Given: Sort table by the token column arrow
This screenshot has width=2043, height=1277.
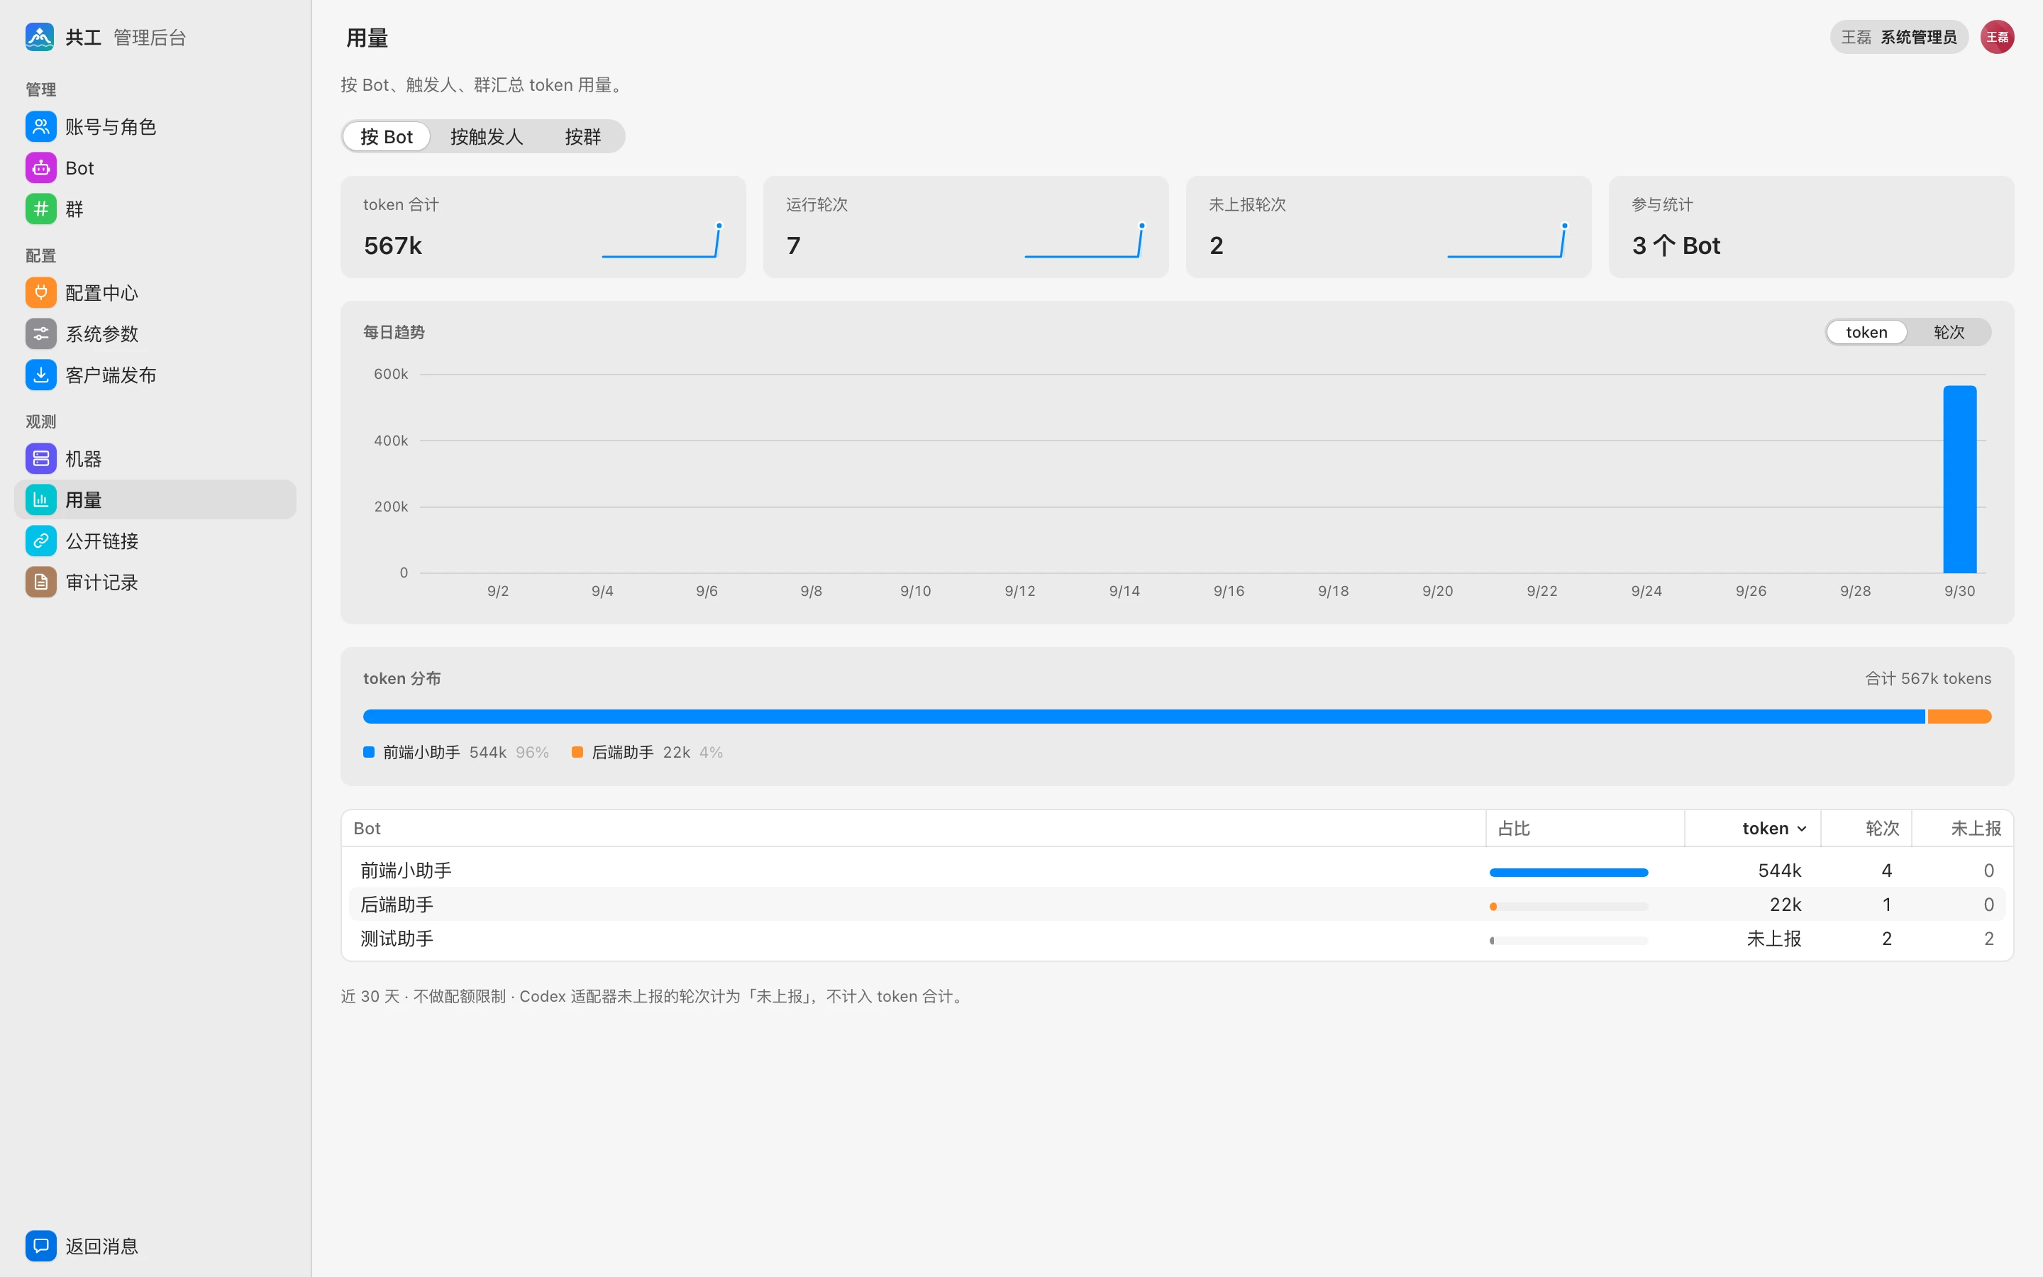Looking at the screenshot, I should point(1802,829).
